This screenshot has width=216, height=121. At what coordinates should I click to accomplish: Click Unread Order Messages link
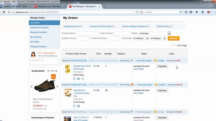coord(102,26)
